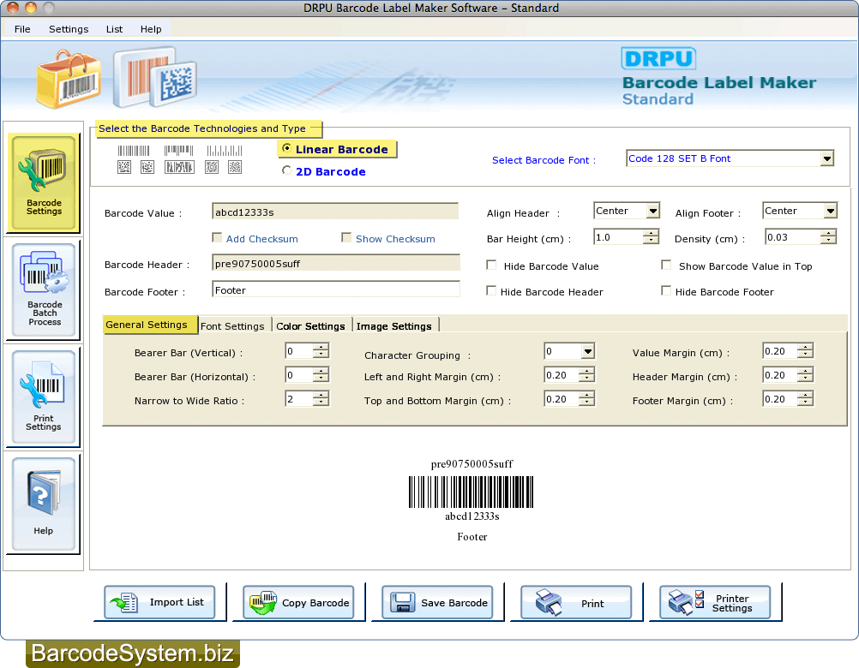Select the first linear barcode sample icon

pos(134,151)
